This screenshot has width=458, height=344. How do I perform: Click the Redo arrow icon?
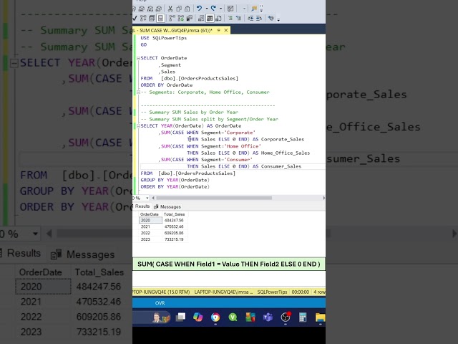(x=213, y=9)
